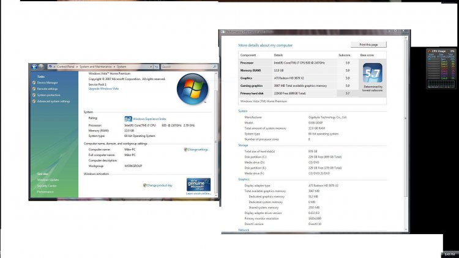The image size is (459, 258).
Task: Open the address bar history dropdown
Action: click(151, 67)
